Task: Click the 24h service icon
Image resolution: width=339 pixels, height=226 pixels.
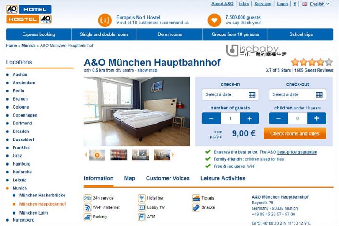Action: click(87, 198)
